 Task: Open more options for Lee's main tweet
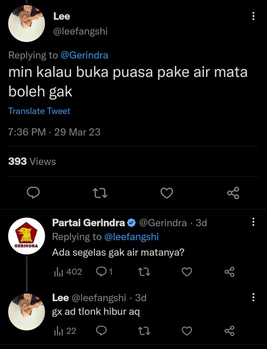click(253, 16)
